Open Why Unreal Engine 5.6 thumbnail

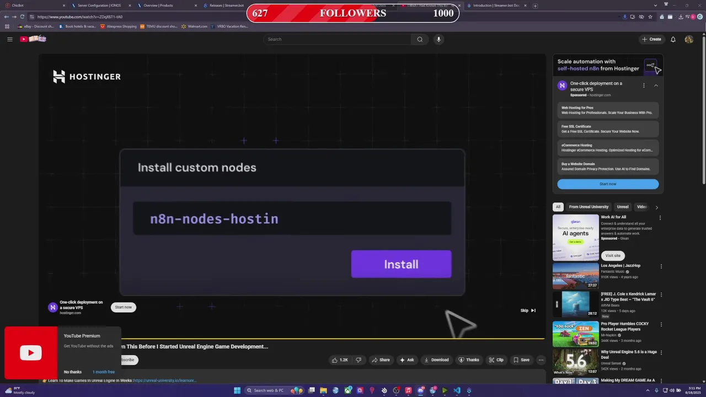[x=575, y=362]
